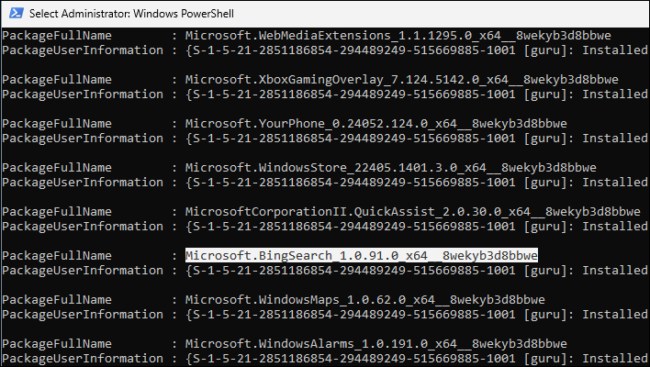Viewport: 650px width, 367px height.
Task: Click Microsoft.WebMediaExtensions package name text
Action: click(x=398, y=36)
